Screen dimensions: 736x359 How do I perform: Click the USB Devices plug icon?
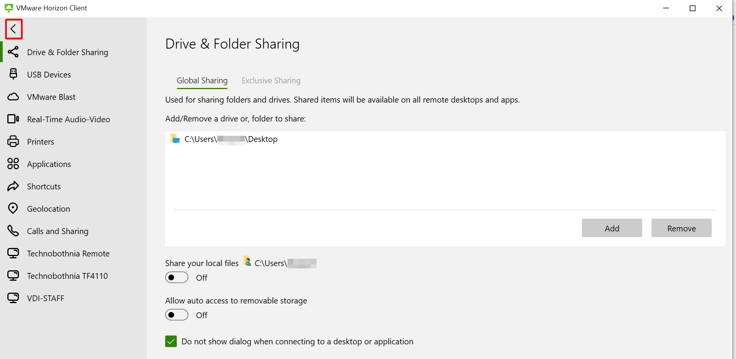click(13, 74)
